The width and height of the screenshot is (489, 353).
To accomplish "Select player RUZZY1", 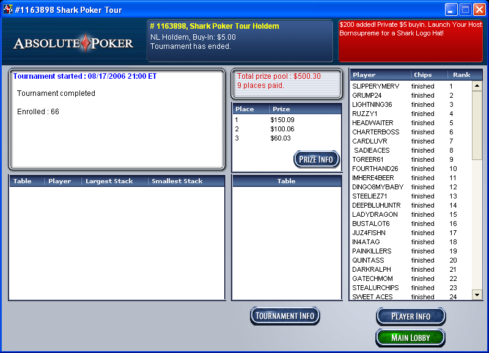I will [411, 114].
